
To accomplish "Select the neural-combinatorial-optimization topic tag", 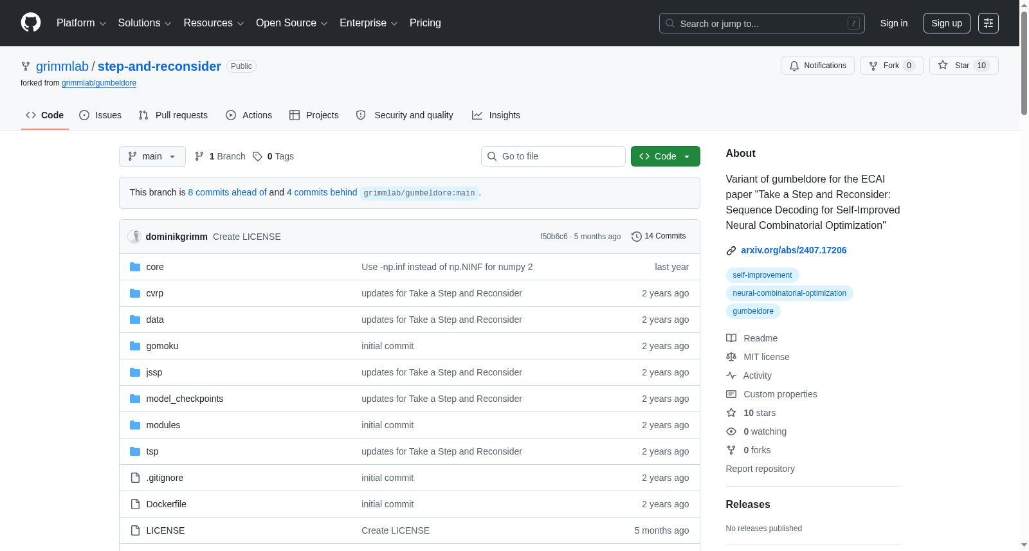I will [789, 293].
